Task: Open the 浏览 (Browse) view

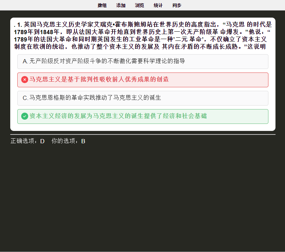Action: (139, 5)
